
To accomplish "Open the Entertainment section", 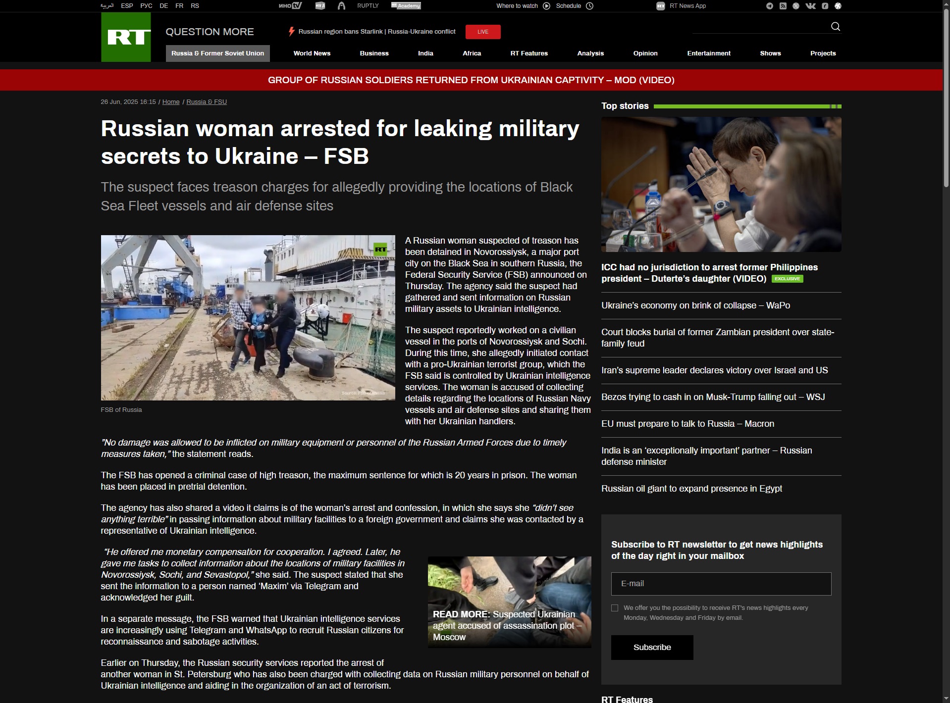I will pos(709,53).
